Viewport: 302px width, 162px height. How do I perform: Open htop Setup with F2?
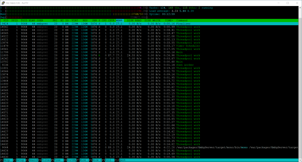[x=19, y=160]
